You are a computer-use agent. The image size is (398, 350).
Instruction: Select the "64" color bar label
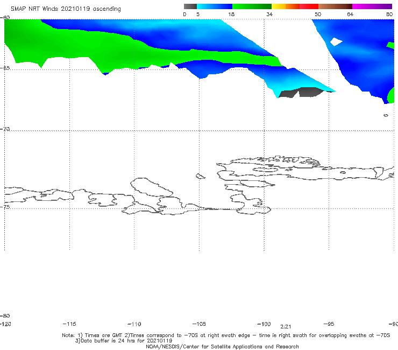350,15
